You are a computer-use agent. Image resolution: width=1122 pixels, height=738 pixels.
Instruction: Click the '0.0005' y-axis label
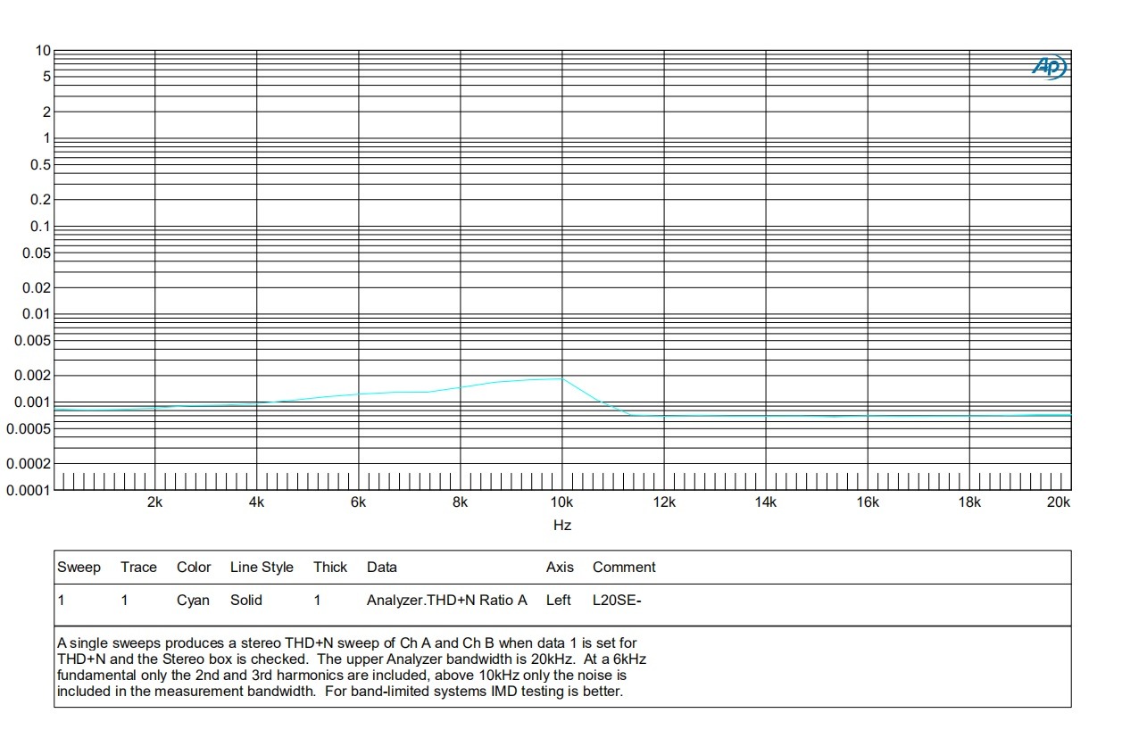coord(29,429)
